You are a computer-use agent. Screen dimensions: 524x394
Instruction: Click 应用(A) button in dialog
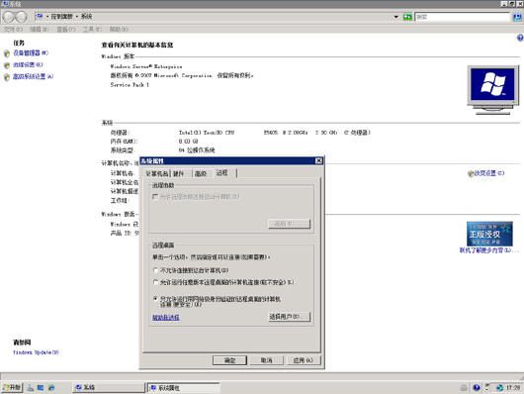click(304, 360)
